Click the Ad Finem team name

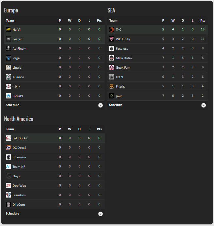click(x=19, y=49)
